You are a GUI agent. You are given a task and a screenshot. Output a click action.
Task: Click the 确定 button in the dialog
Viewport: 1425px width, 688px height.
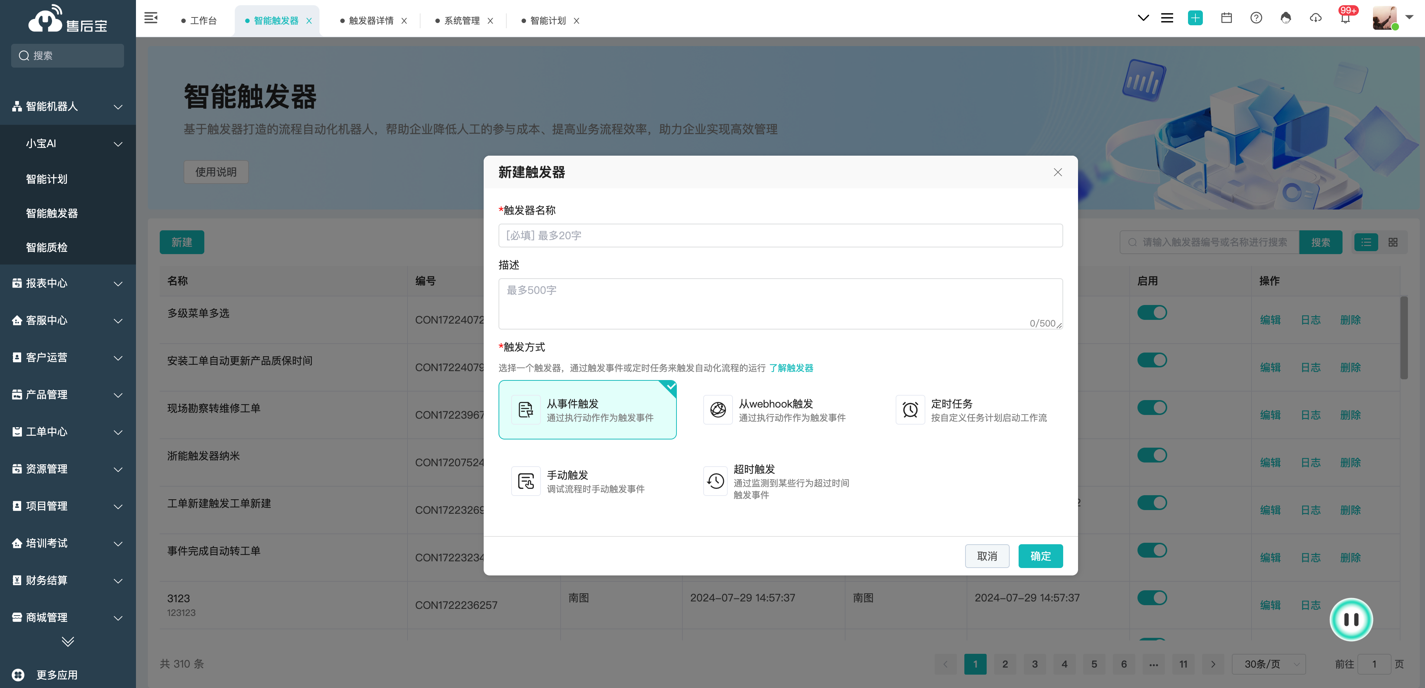click(x=1041, y=556)
